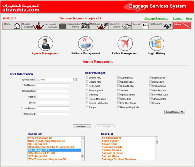Open Stations Management icon
195x167 pixels.
pyautogui.click(x=86, y=43)
